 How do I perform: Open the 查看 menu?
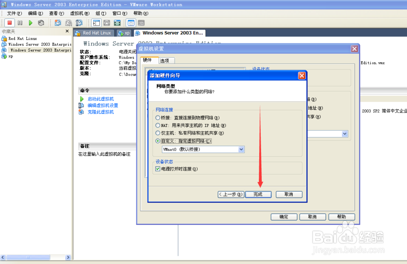click(x=56, y=13)
